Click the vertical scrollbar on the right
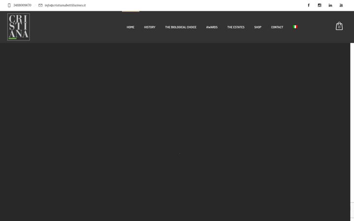The width and height of the screenshot is (354, 221). coord(352,132)
